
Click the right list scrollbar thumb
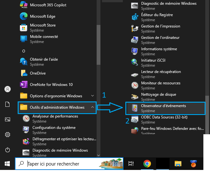click(207, 115)
